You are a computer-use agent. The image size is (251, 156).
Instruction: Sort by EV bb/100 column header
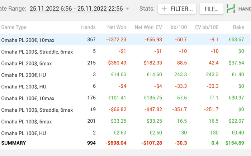207,27
